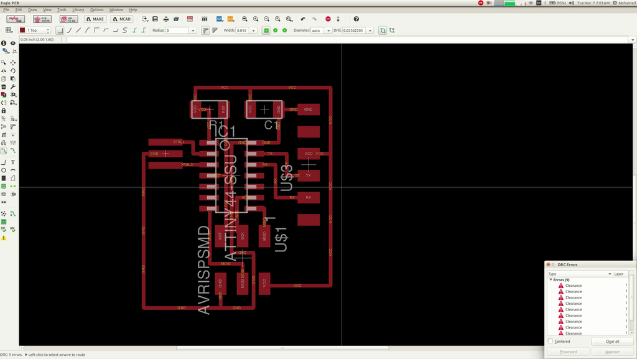
Task: Select the Lock padlock tool
Action: pos(4,111)
